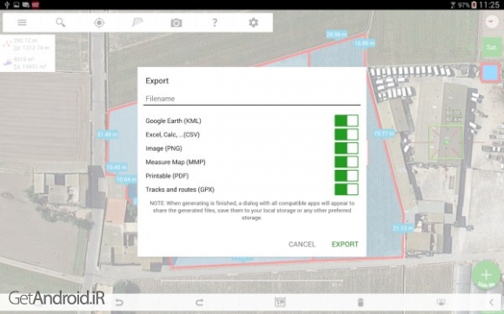Screen dimensions: 504x314
Task: Center map on my location
Action: pos(99,23)
